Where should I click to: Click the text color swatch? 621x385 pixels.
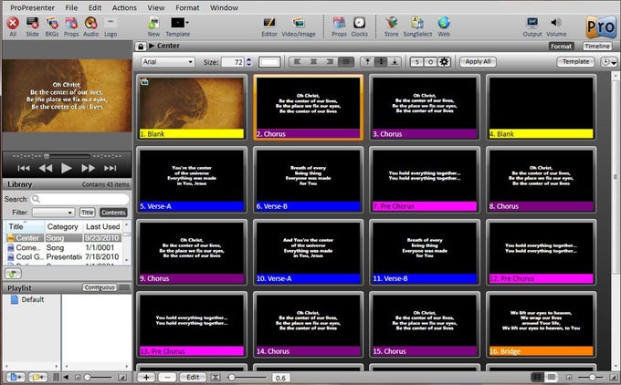(269, 62)
